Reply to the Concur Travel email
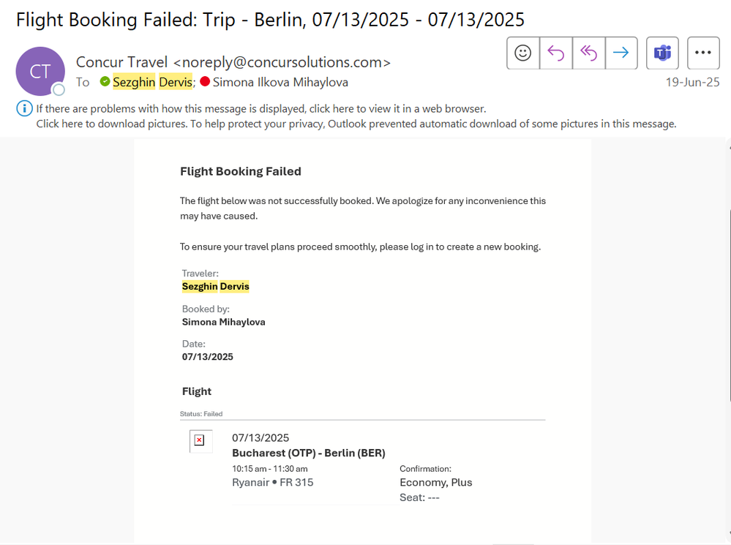 [x=555, y=53]
